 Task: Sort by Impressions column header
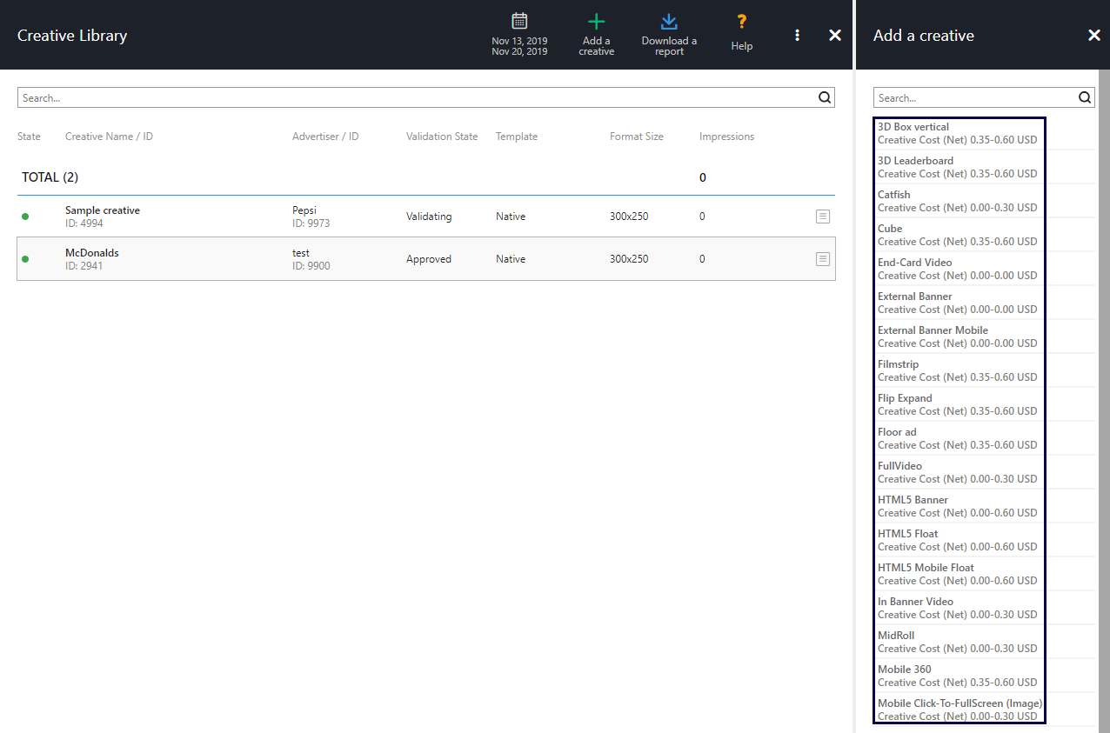pos(726,137)
